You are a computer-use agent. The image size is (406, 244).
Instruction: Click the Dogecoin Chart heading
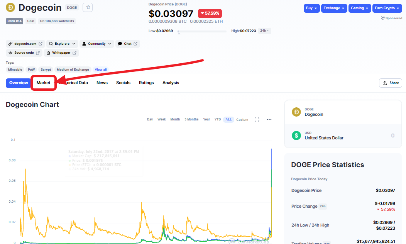click(x=32, y=105)
